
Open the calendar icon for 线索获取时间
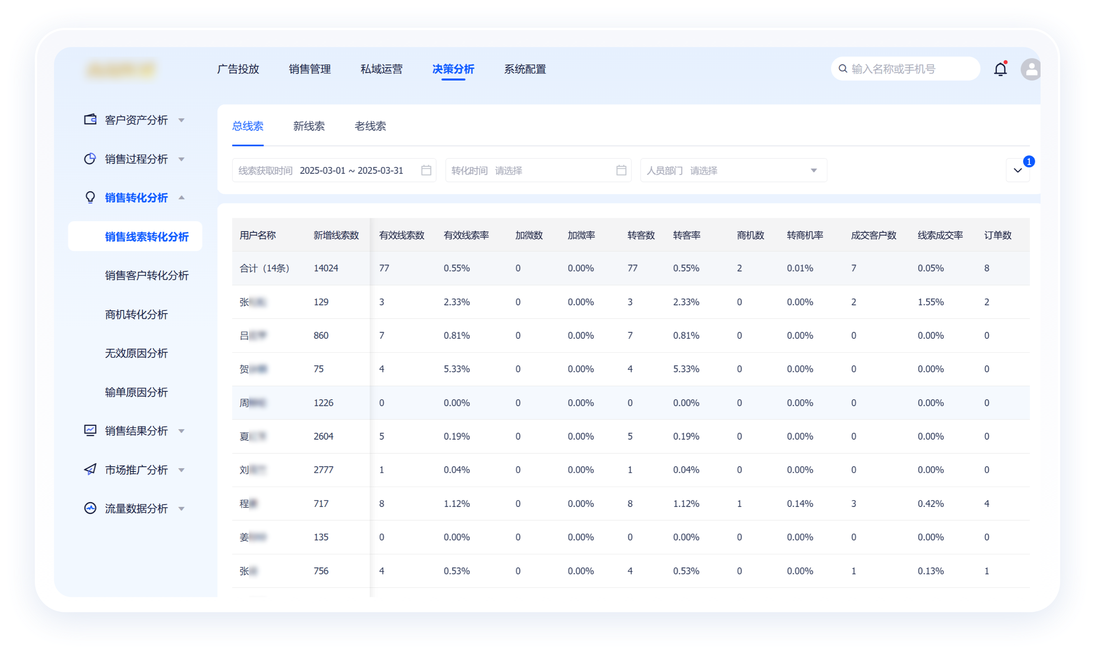[x=426, y=170]
